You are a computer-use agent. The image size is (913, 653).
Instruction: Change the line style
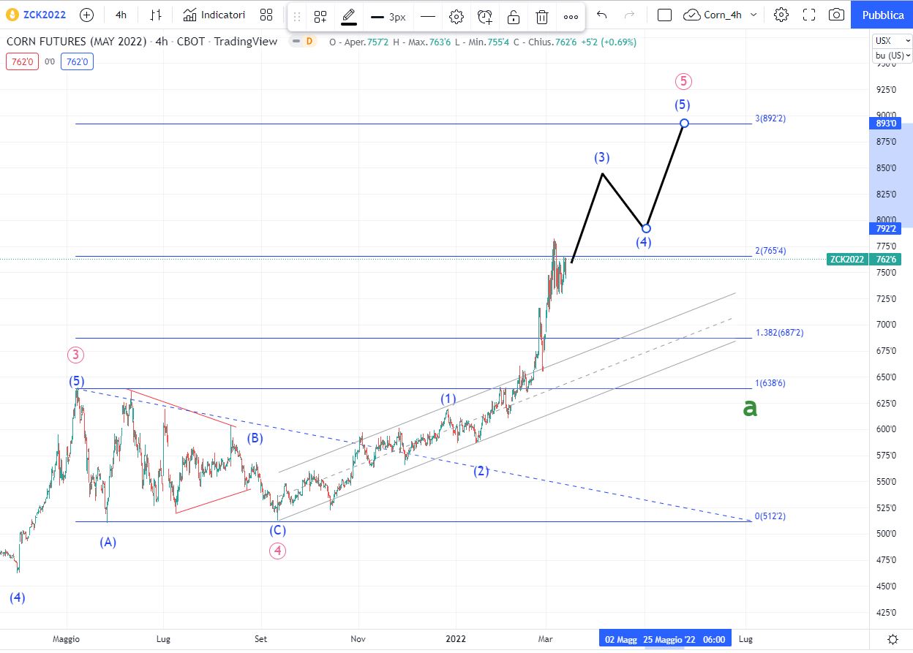428,16
